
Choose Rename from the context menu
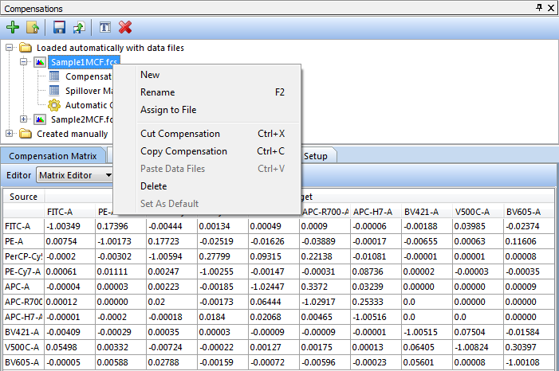pos(157,92)
